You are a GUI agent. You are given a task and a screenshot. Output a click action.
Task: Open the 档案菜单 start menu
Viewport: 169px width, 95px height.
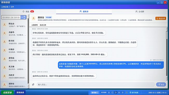pos(7,92)
